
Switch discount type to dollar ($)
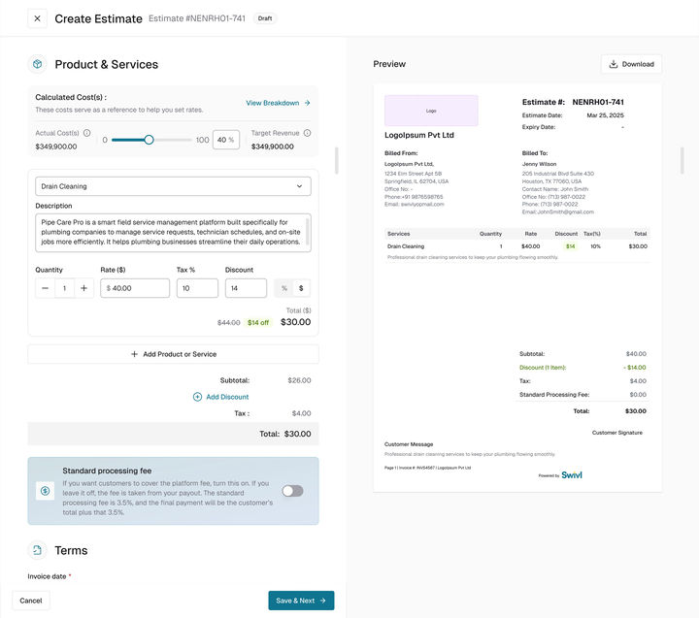[301, 288]
